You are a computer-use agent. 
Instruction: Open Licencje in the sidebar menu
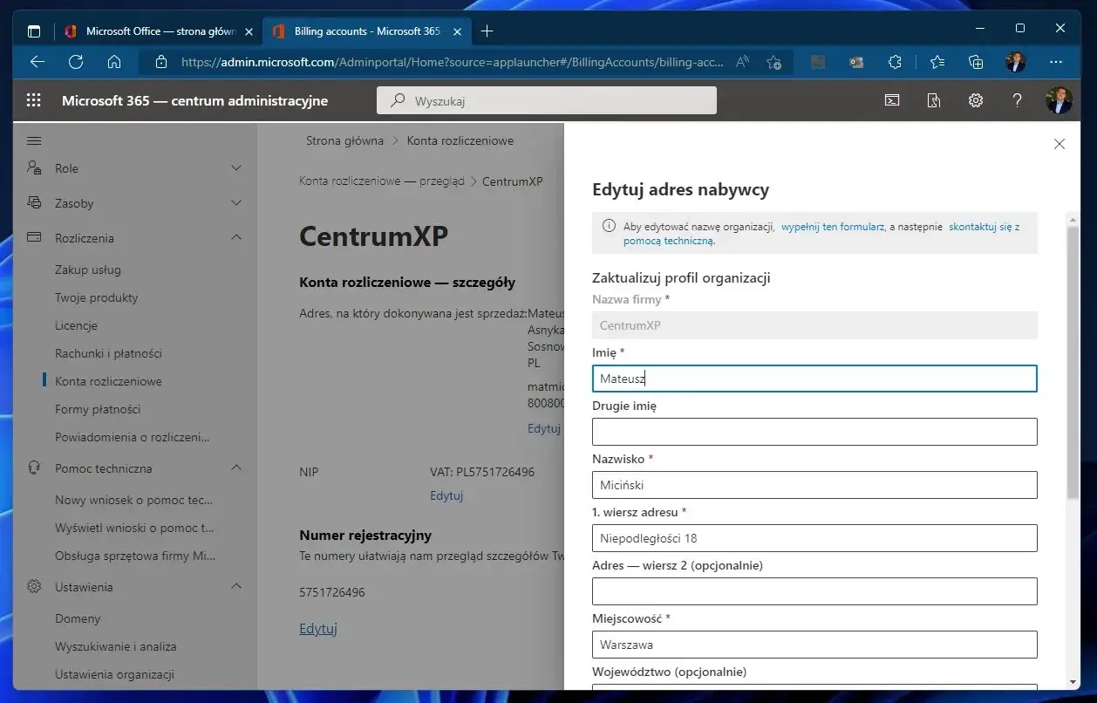click(x=76, y=325)
